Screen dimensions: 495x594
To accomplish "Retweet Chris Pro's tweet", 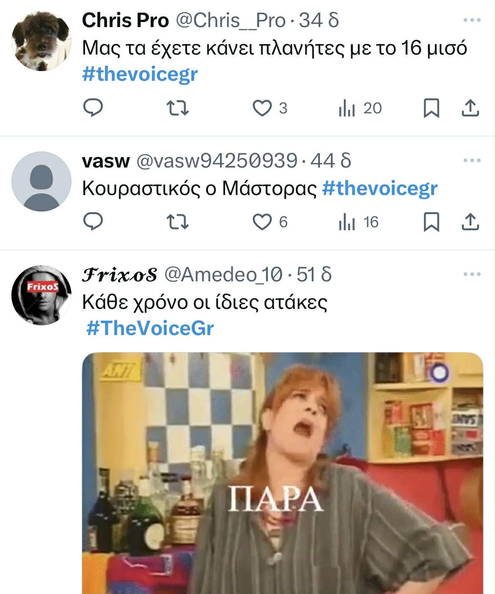I will (x=178, y=108).
